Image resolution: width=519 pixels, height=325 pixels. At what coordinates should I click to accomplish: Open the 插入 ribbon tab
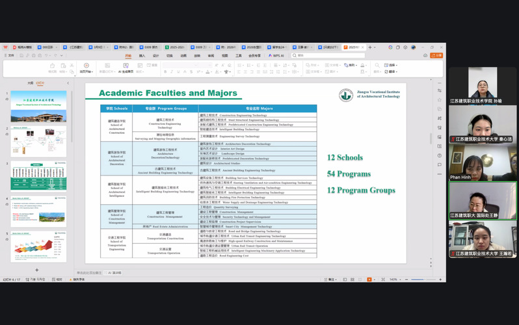[x=142, y=56]
